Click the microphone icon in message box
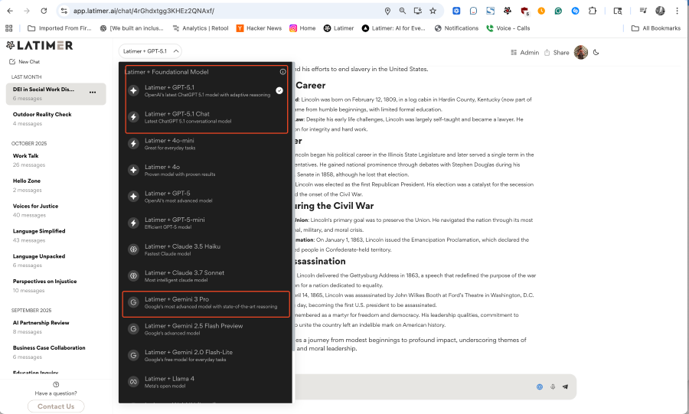 [x=553, y=386]
